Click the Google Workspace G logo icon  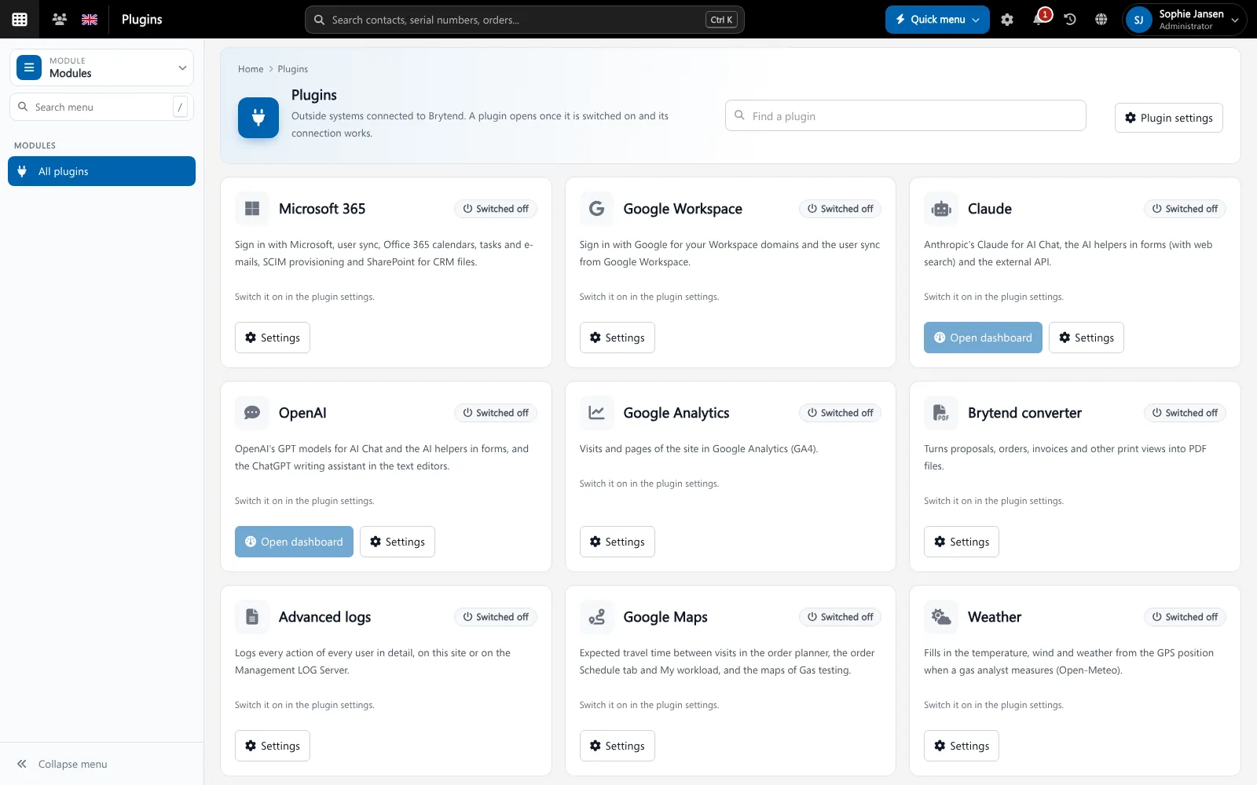(597, 209)
